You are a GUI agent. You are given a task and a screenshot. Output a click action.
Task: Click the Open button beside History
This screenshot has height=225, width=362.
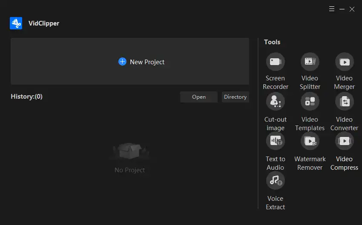tap(199, 97)
